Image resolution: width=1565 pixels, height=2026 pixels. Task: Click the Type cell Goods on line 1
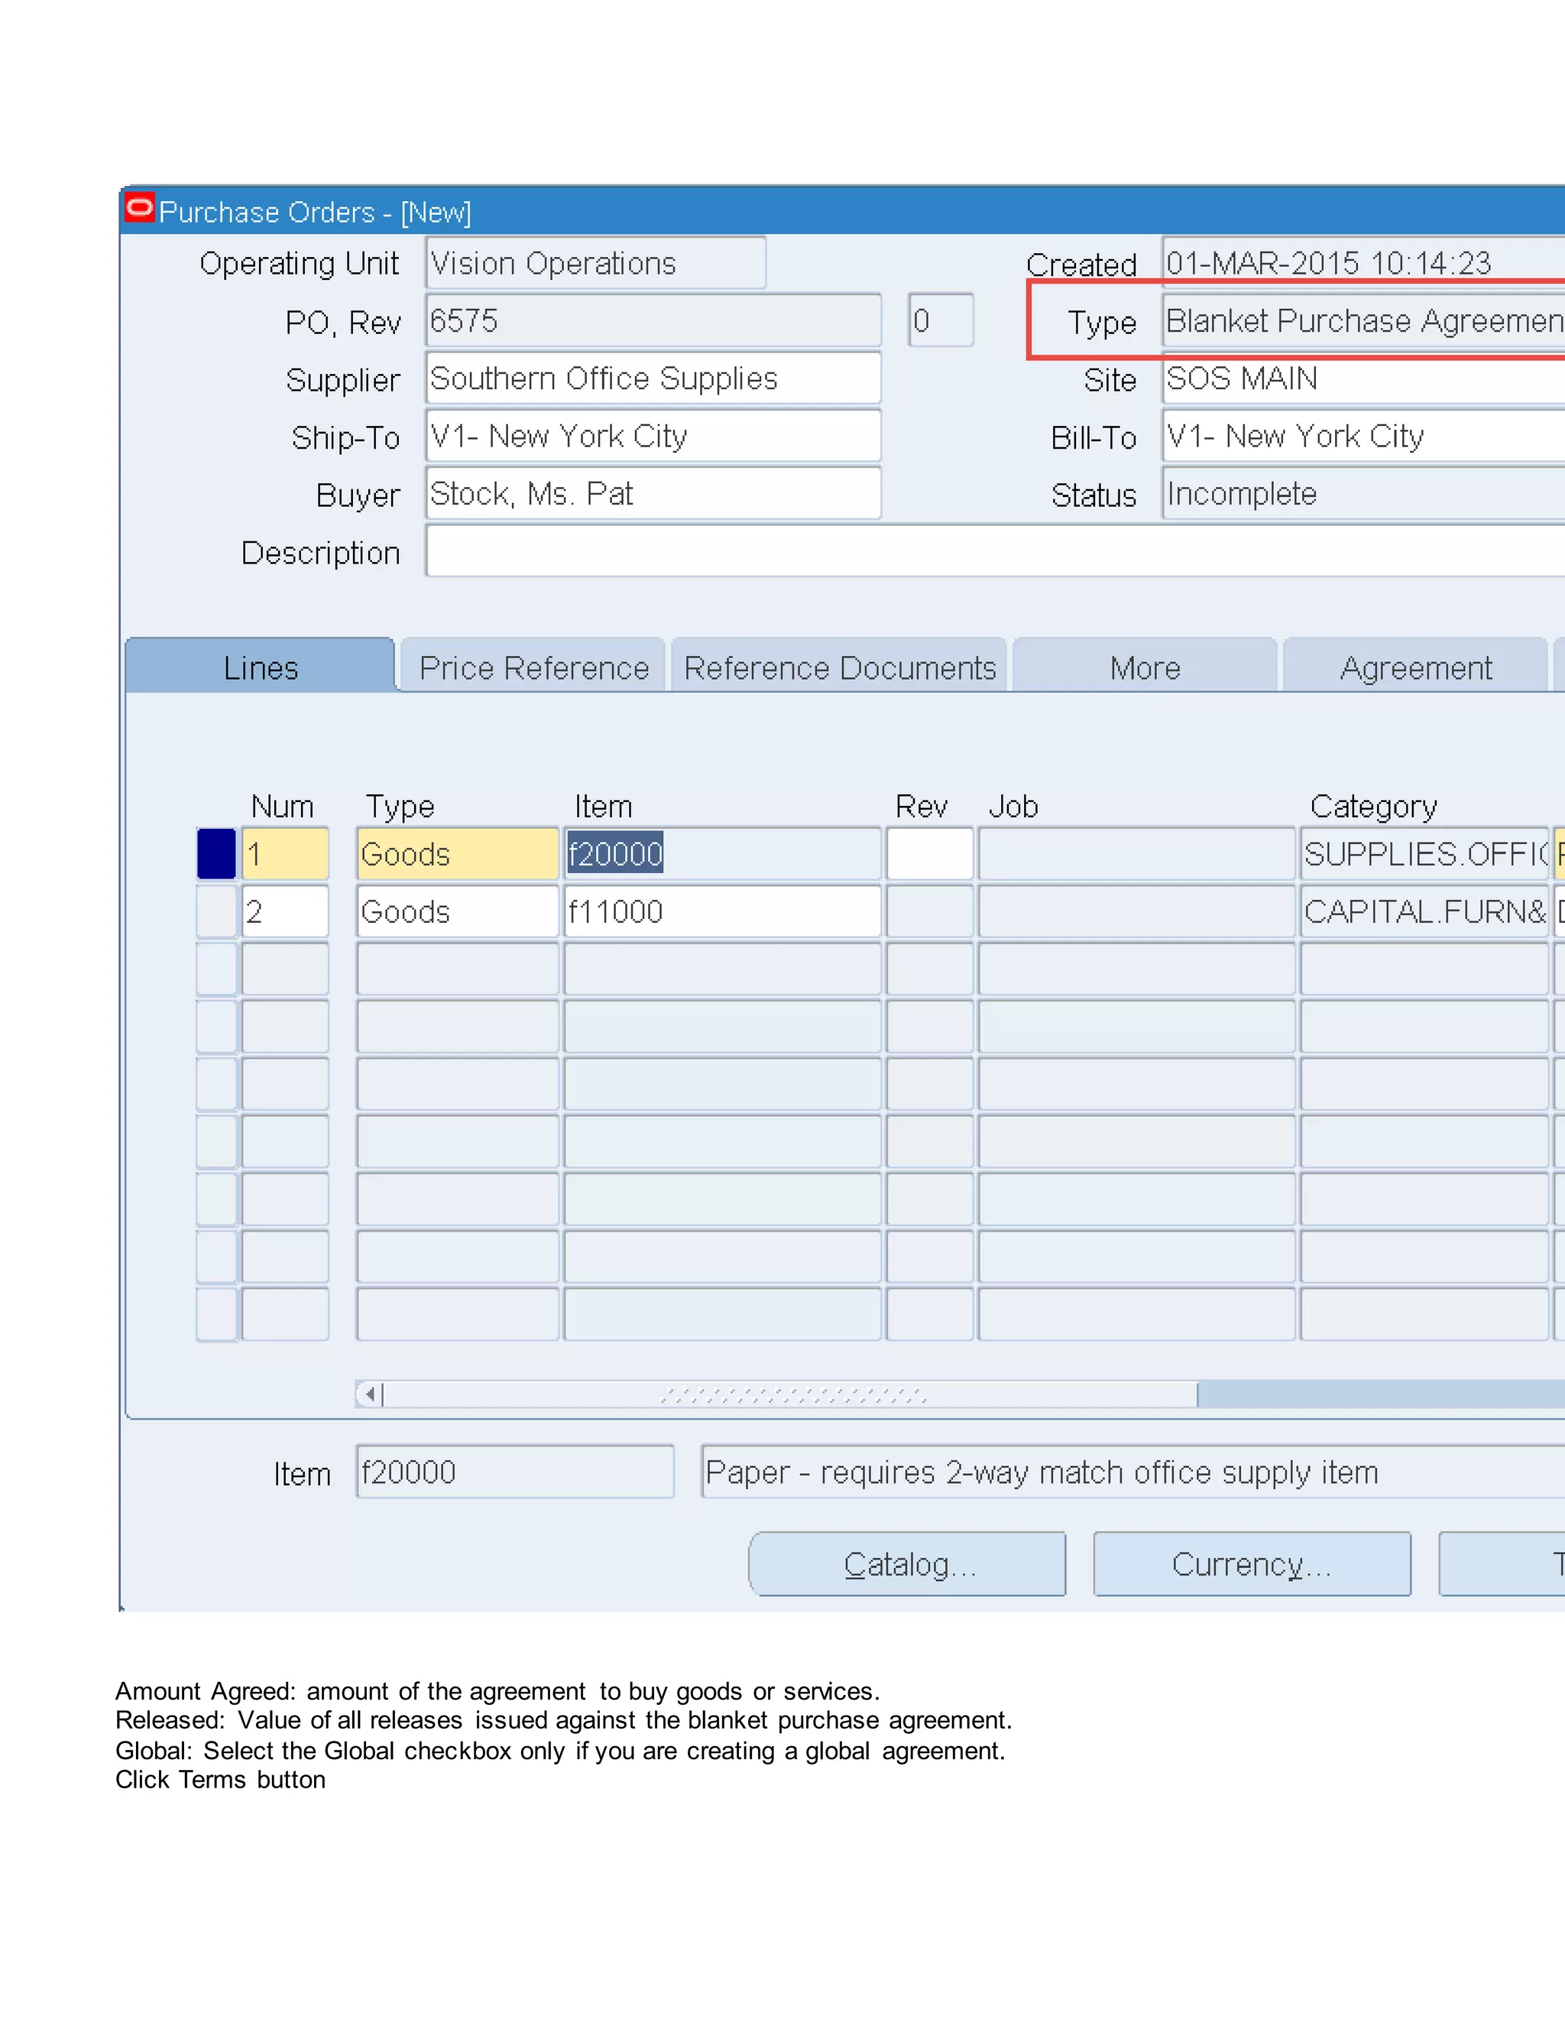click(x=458, y=853)
